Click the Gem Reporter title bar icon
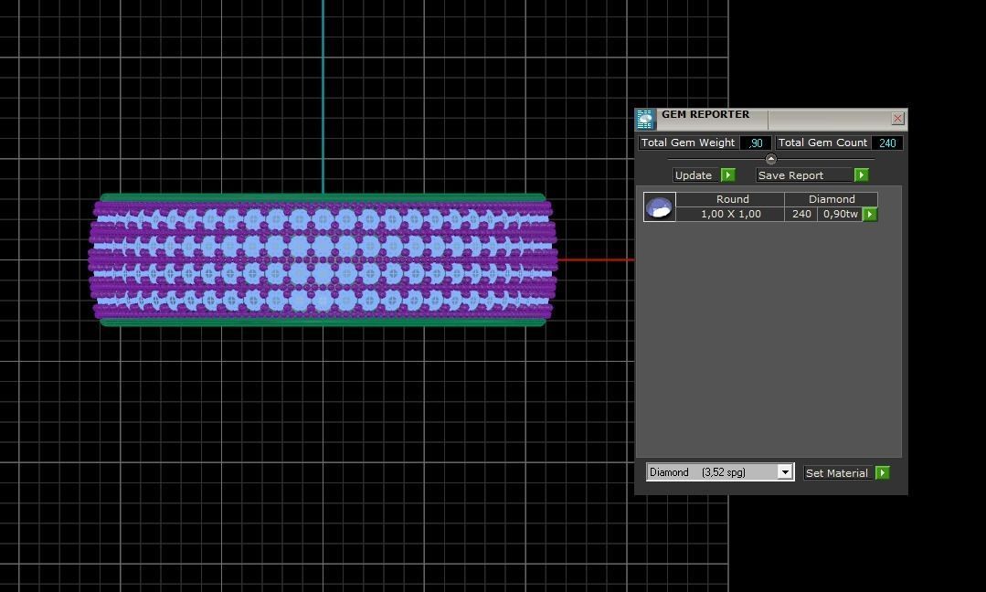Screen dimensions: 986x592 coord(645,119)
